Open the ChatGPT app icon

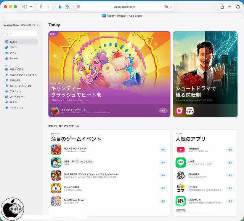181,175
